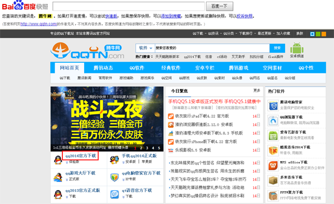The image size is (334, 204).
Task: Select the blue skin color swatch
Action: click(312, 34)
